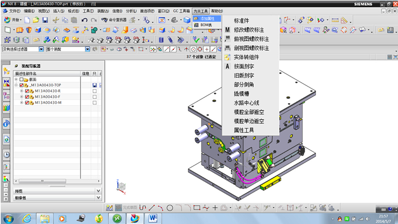This screenshot has width=398, height=224.
Task: Click the Cut scissors icon
Action: 56,20
